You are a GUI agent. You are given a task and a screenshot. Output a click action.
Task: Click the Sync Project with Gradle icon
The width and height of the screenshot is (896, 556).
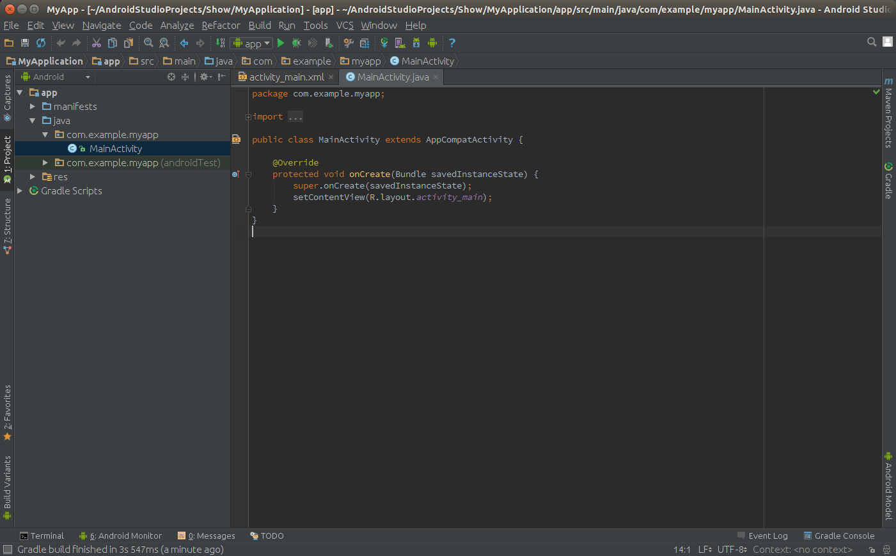click(x=384, y=43)
